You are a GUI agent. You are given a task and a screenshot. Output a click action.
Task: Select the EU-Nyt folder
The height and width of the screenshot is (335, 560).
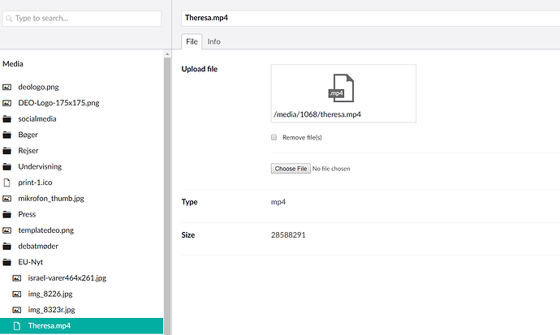click(x=30, y=262)
